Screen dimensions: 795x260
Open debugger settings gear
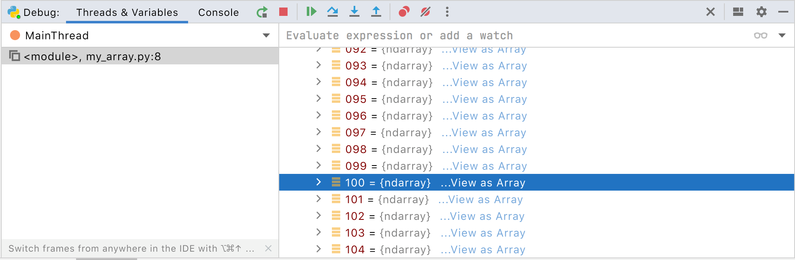point(762,12)
